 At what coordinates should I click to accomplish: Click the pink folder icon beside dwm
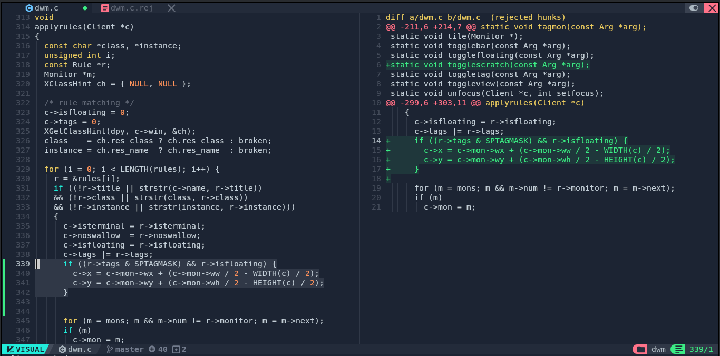[640, 349]
